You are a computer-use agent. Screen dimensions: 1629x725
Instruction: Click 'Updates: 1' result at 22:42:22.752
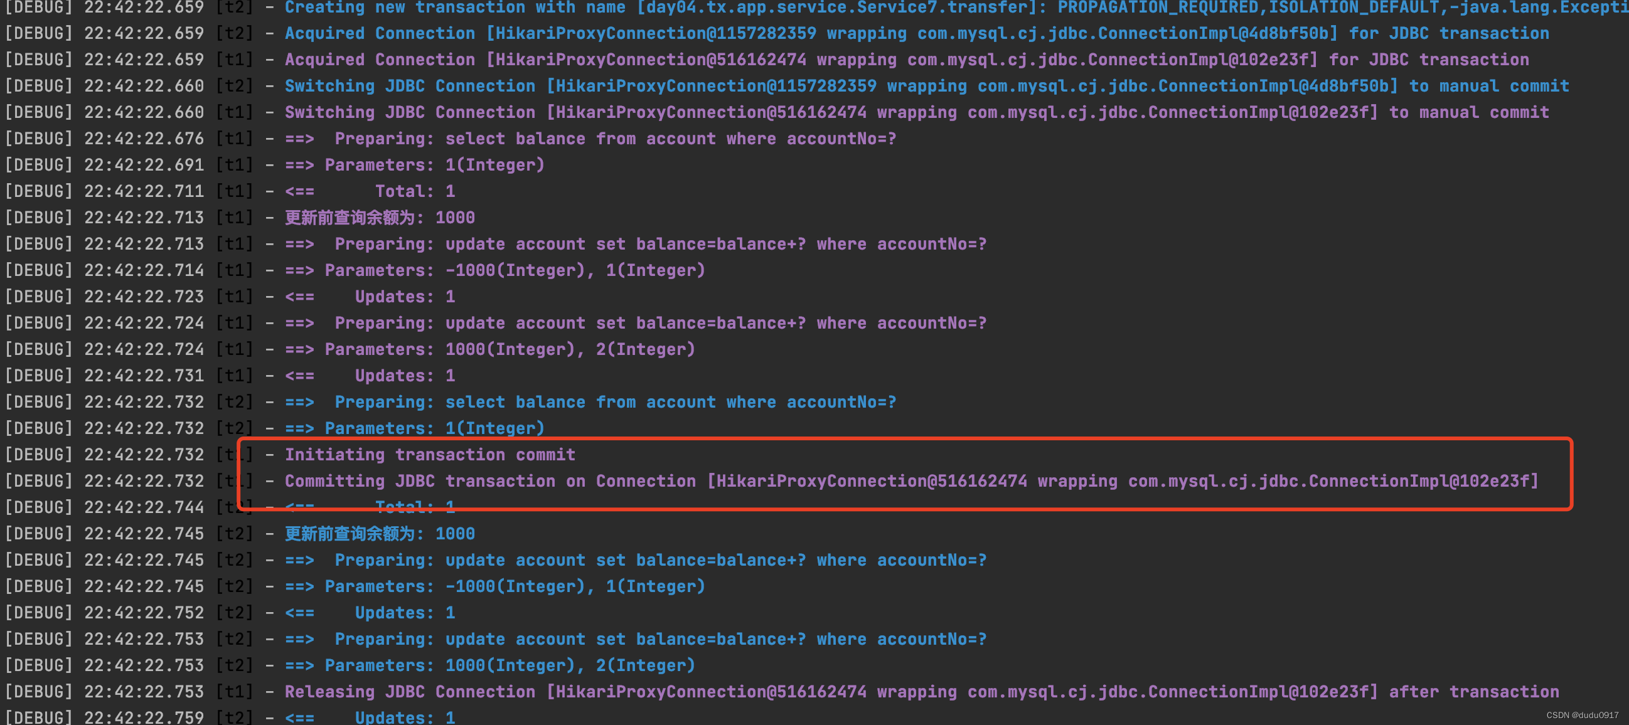pyautogui.click(x=370, y=613)
